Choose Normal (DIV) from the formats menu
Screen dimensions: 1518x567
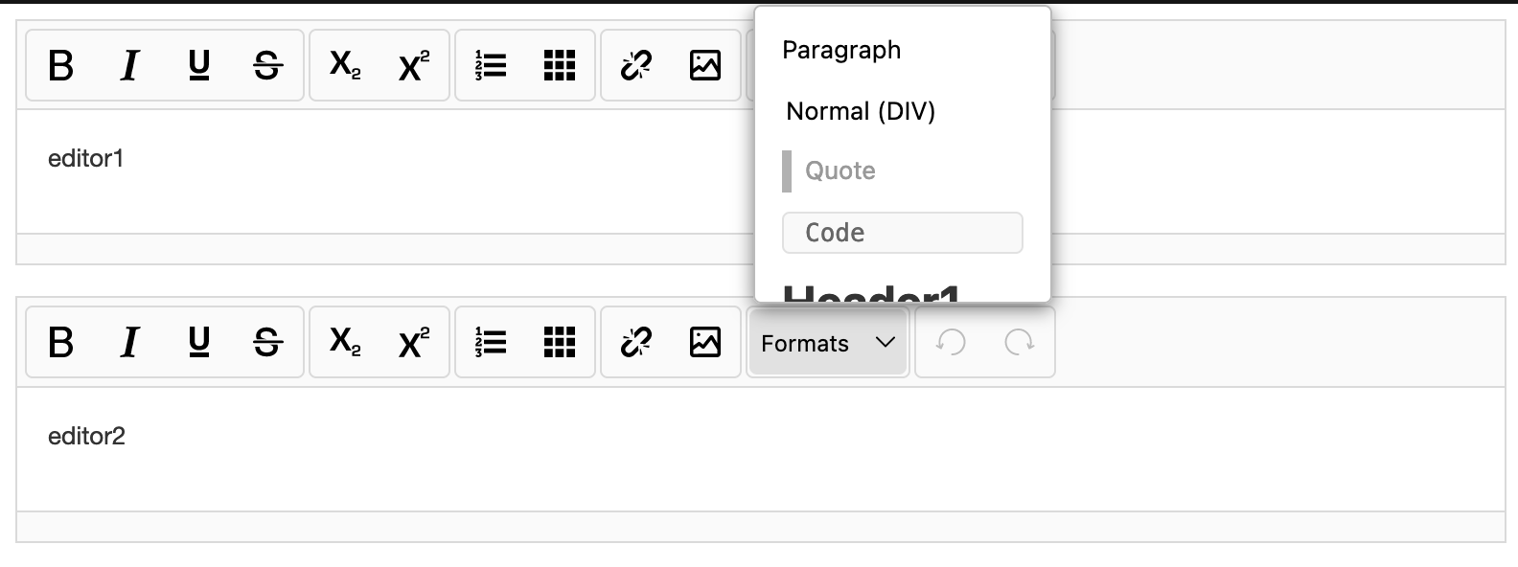(x=860, y=111)
